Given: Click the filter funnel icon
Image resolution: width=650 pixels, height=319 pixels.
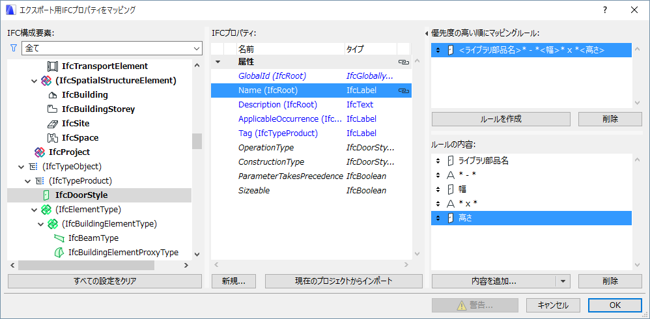Looking at the screenshot, I should pyautogui.click(x=14, y=48).
